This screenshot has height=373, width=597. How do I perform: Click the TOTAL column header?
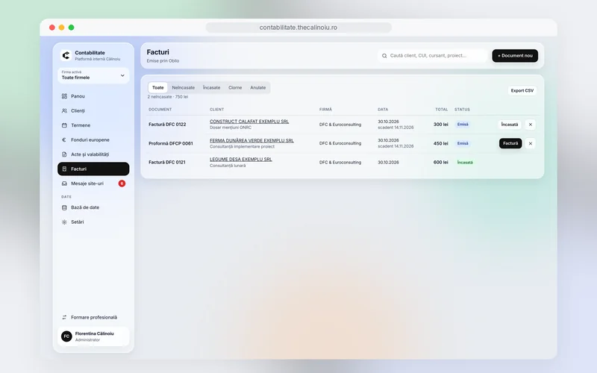pos(442,109)
